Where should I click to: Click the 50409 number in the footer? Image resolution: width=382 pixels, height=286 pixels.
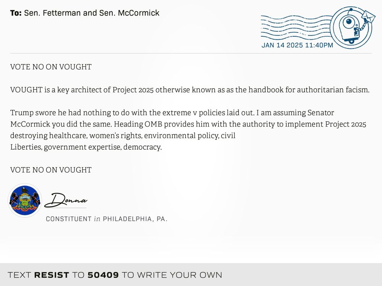pos(103,275)
